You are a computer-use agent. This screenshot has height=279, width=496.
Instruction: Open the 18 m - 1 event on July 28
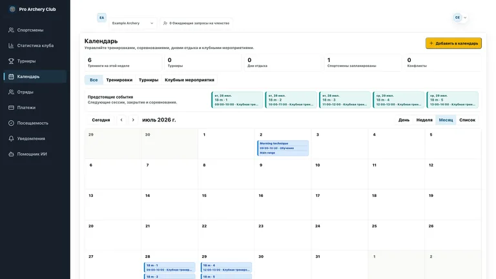[170, 267]
